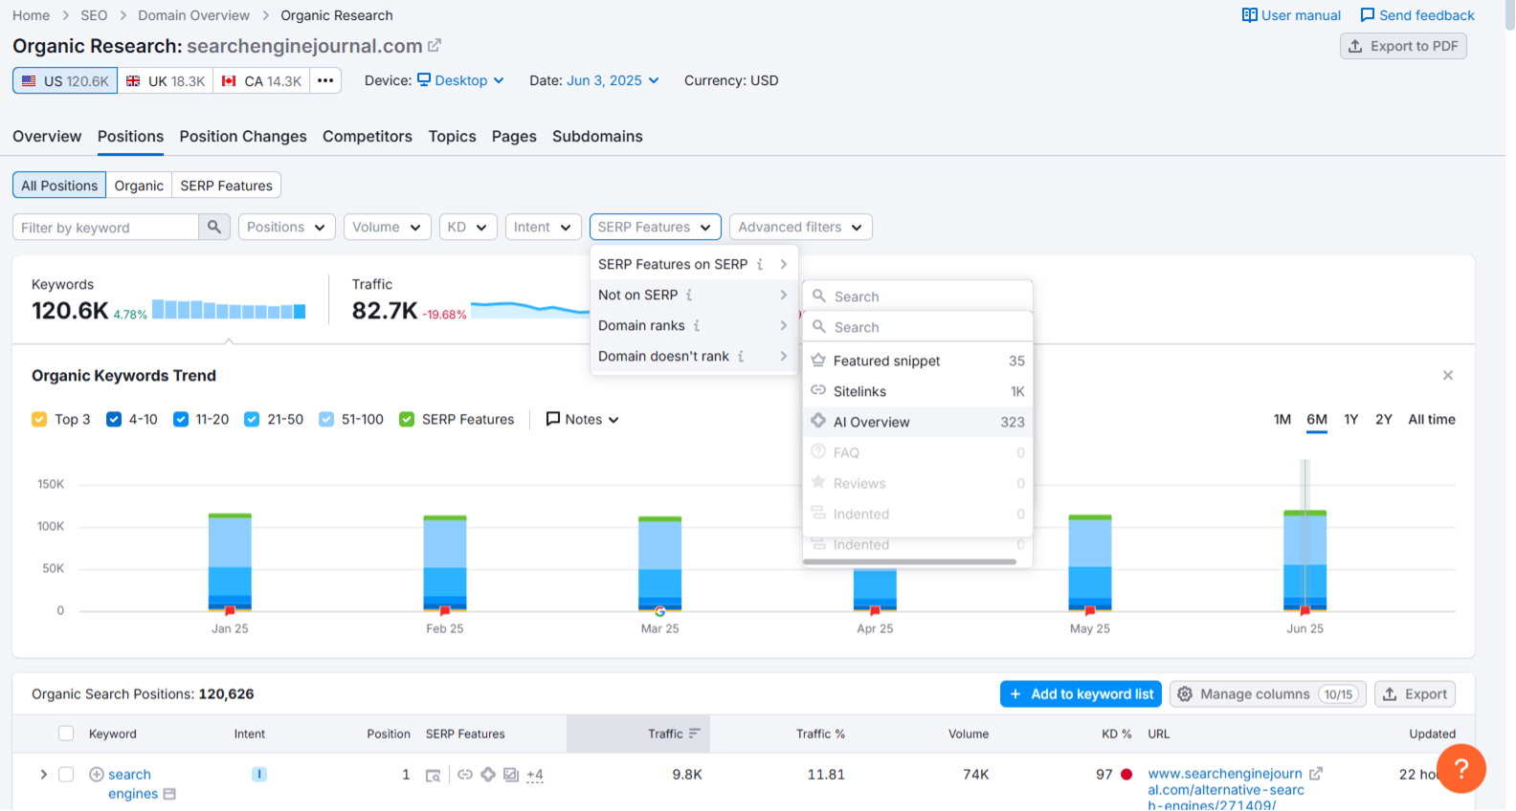Check the search engines row checkbox
Viewport: 1516px width, 811px height.
66,775
